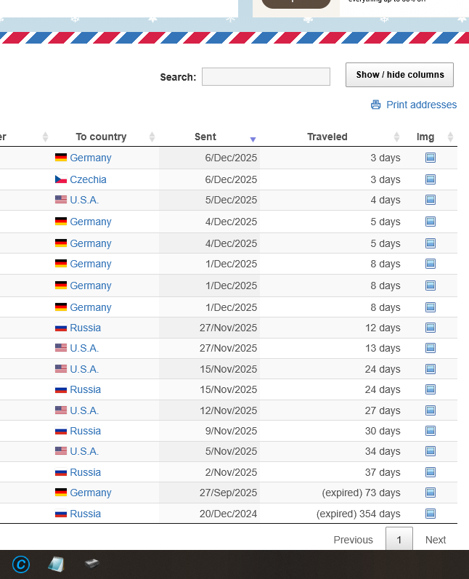Click the blue circular C icon in taskbar
The image size is (469, 579).
pos(21,564)
